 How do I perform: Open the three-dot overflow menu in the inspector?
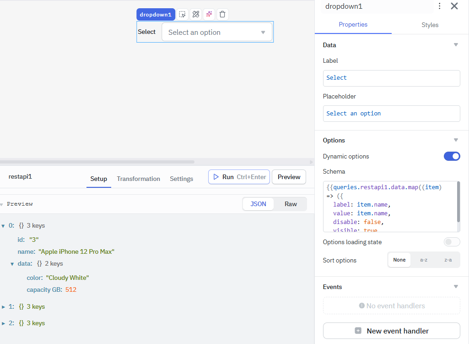(x=440, y=6)
